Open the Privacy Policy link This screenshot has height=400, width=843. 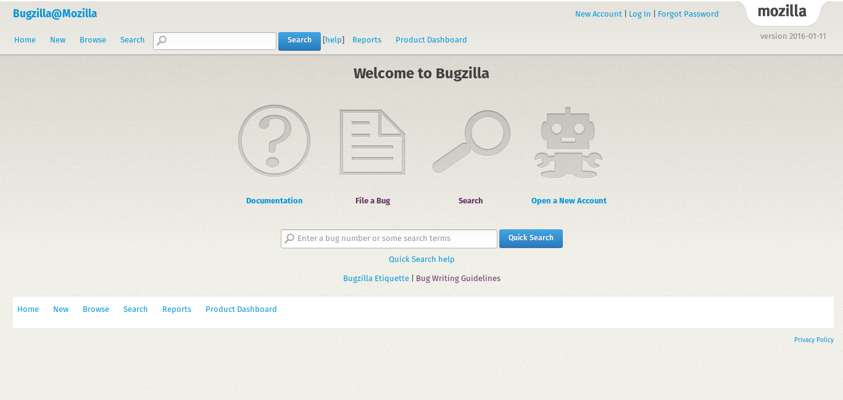813,340
